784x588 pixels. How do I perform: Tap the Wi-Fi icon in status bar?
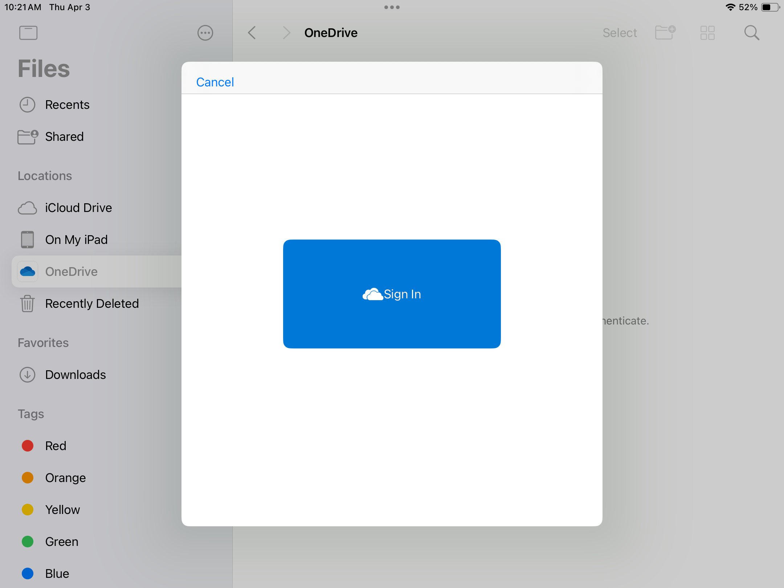pyautogui.click(x=730, y=7)
